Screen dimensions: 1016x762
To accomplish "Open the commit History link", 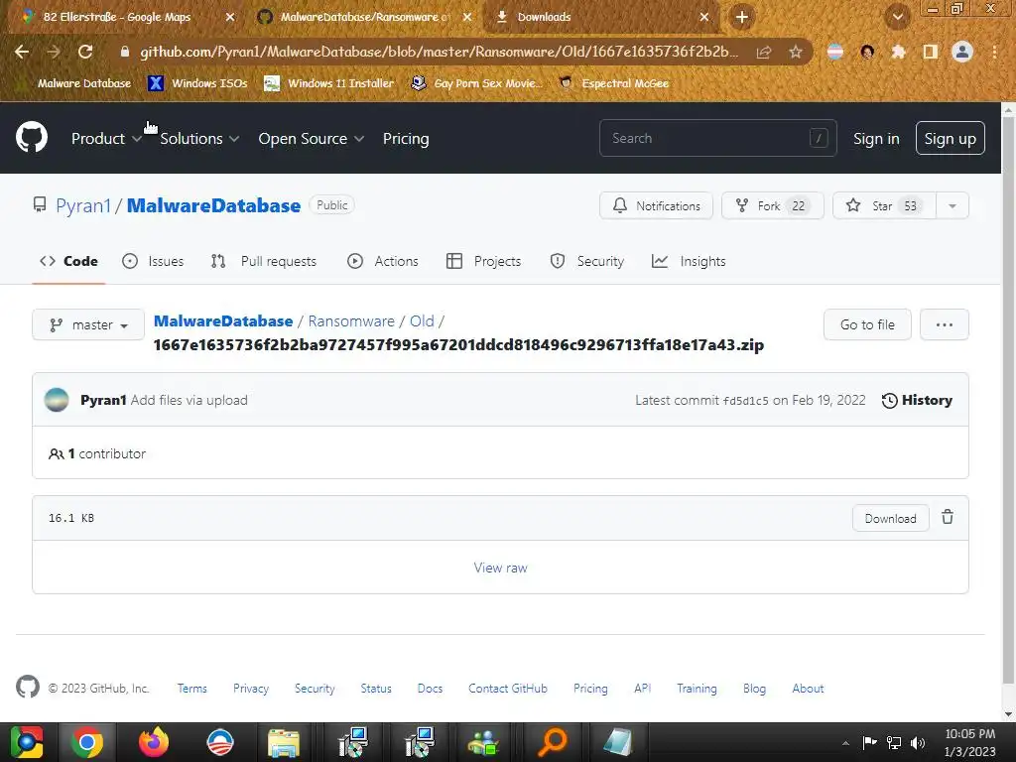I will 917,401.
